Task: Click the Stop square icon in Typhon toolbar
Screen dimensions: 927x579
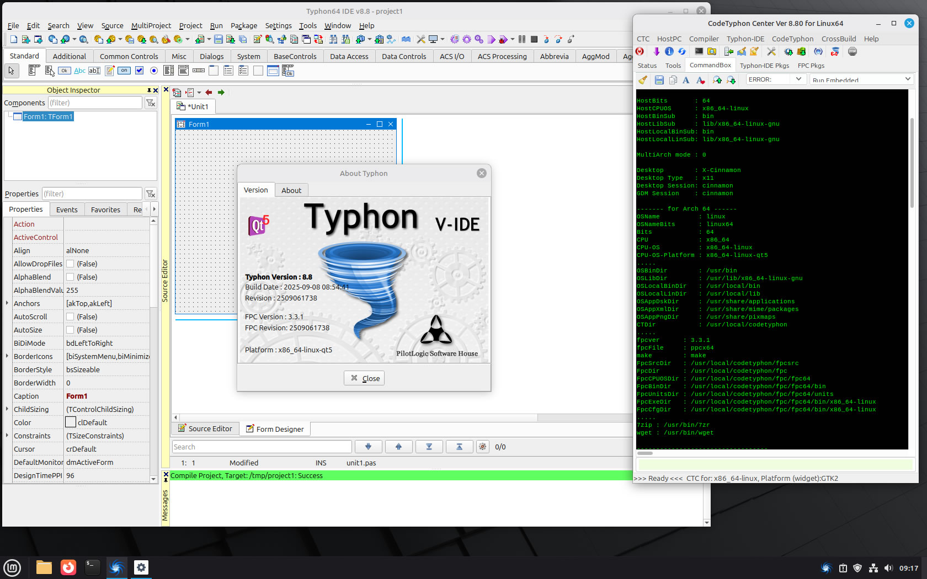Action: pyautogui.click(x=534, y=39)
